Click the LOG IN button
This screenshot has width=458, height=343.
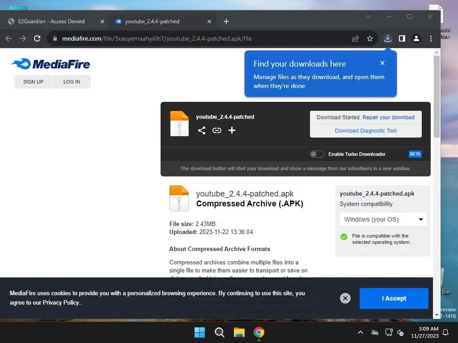[x=72, y=82]
